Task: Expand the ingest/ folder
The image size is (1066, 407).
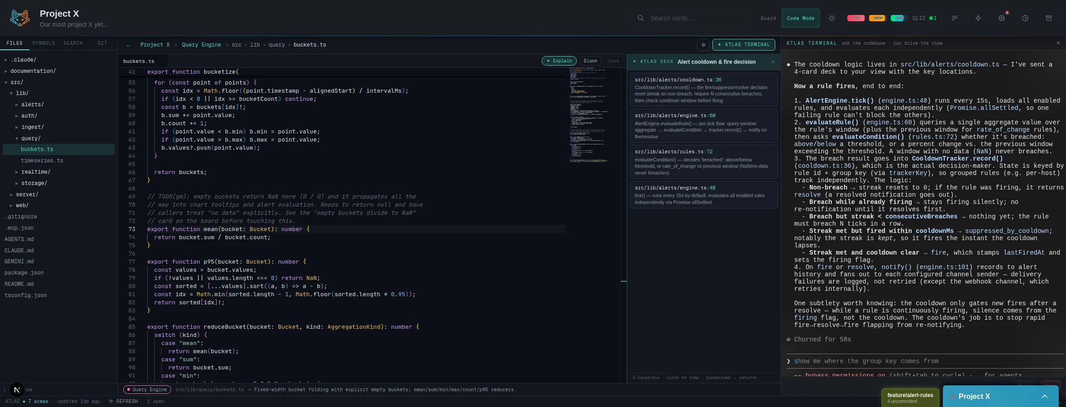Action: coord(59,127)
